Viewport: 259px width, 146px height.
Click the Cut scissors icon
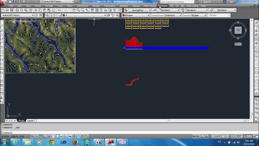pos(36,10)
